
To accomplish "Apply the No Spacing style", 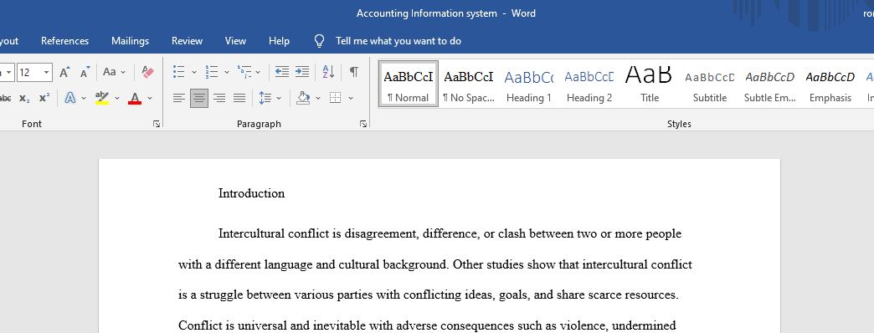I will point(469,84).
